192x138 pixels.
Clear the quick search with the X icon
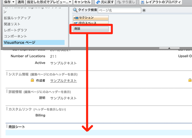click(x=144, y=10)
